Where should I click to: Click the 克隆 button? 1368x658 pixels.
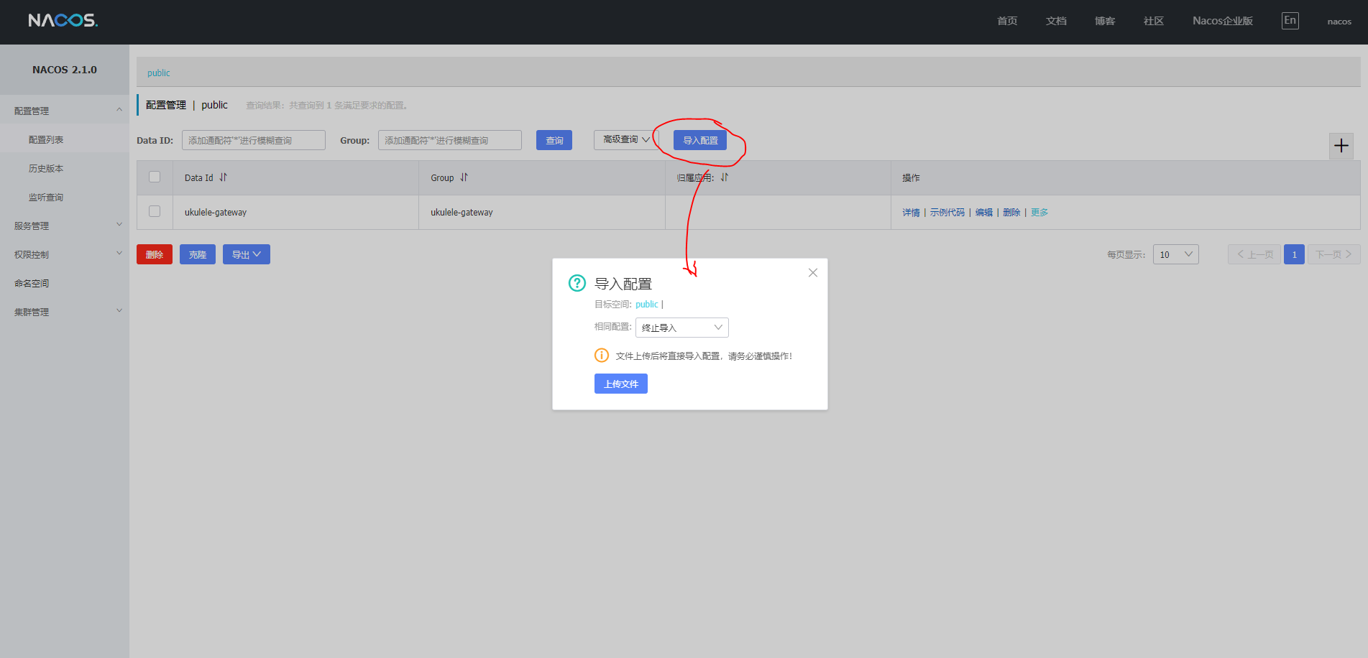tap(198, 254)
